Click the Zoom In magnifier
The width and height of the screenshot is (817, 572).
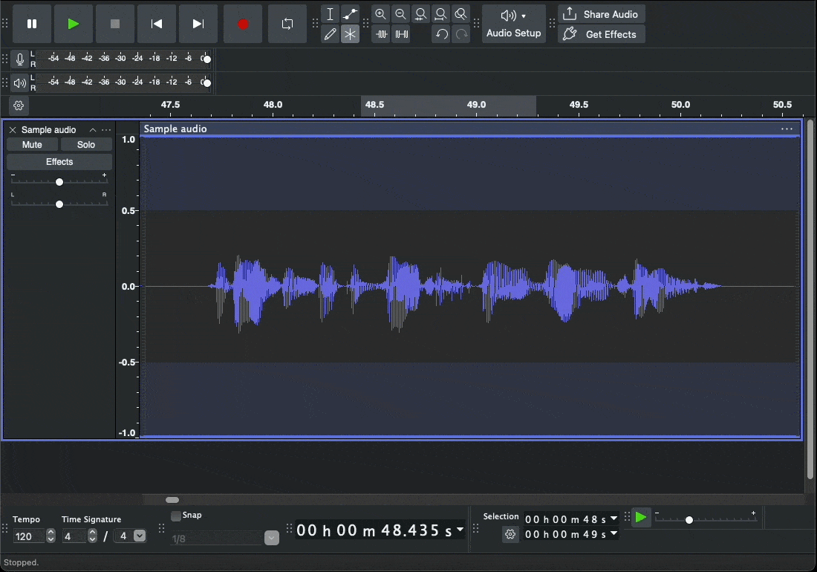click(381, 14)
